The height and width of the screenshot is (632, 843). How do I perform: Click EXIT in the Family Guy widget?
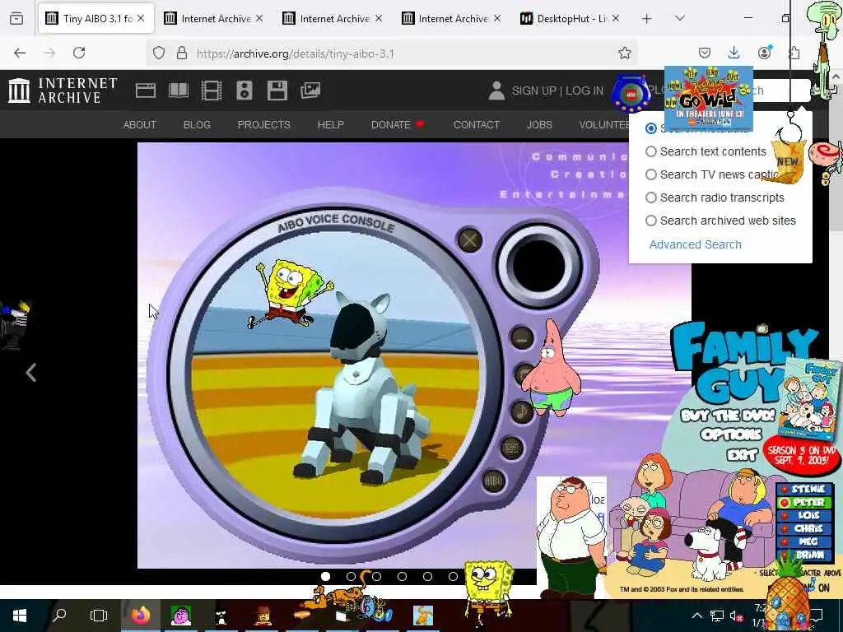coord(742,456)
